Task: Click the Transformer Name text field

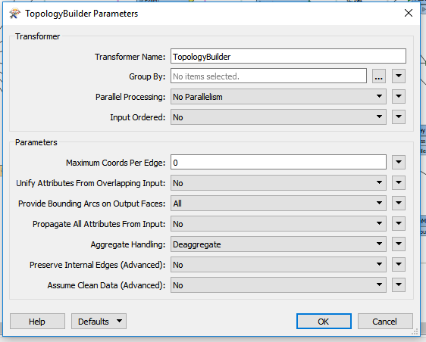Action: click(288, 57)
